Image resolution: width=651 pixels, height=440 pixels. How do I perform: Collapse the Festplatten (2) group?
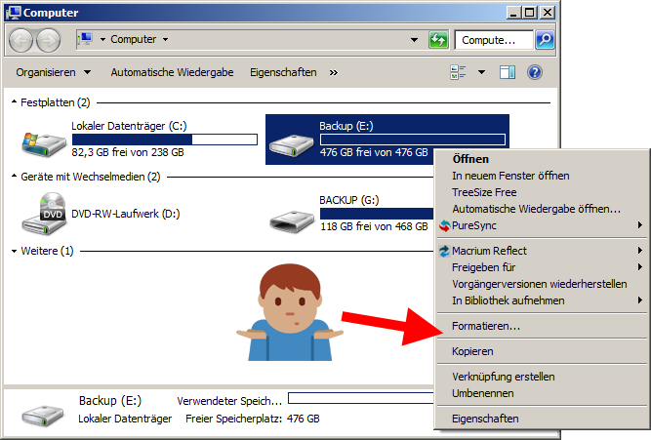pos(14,101)
